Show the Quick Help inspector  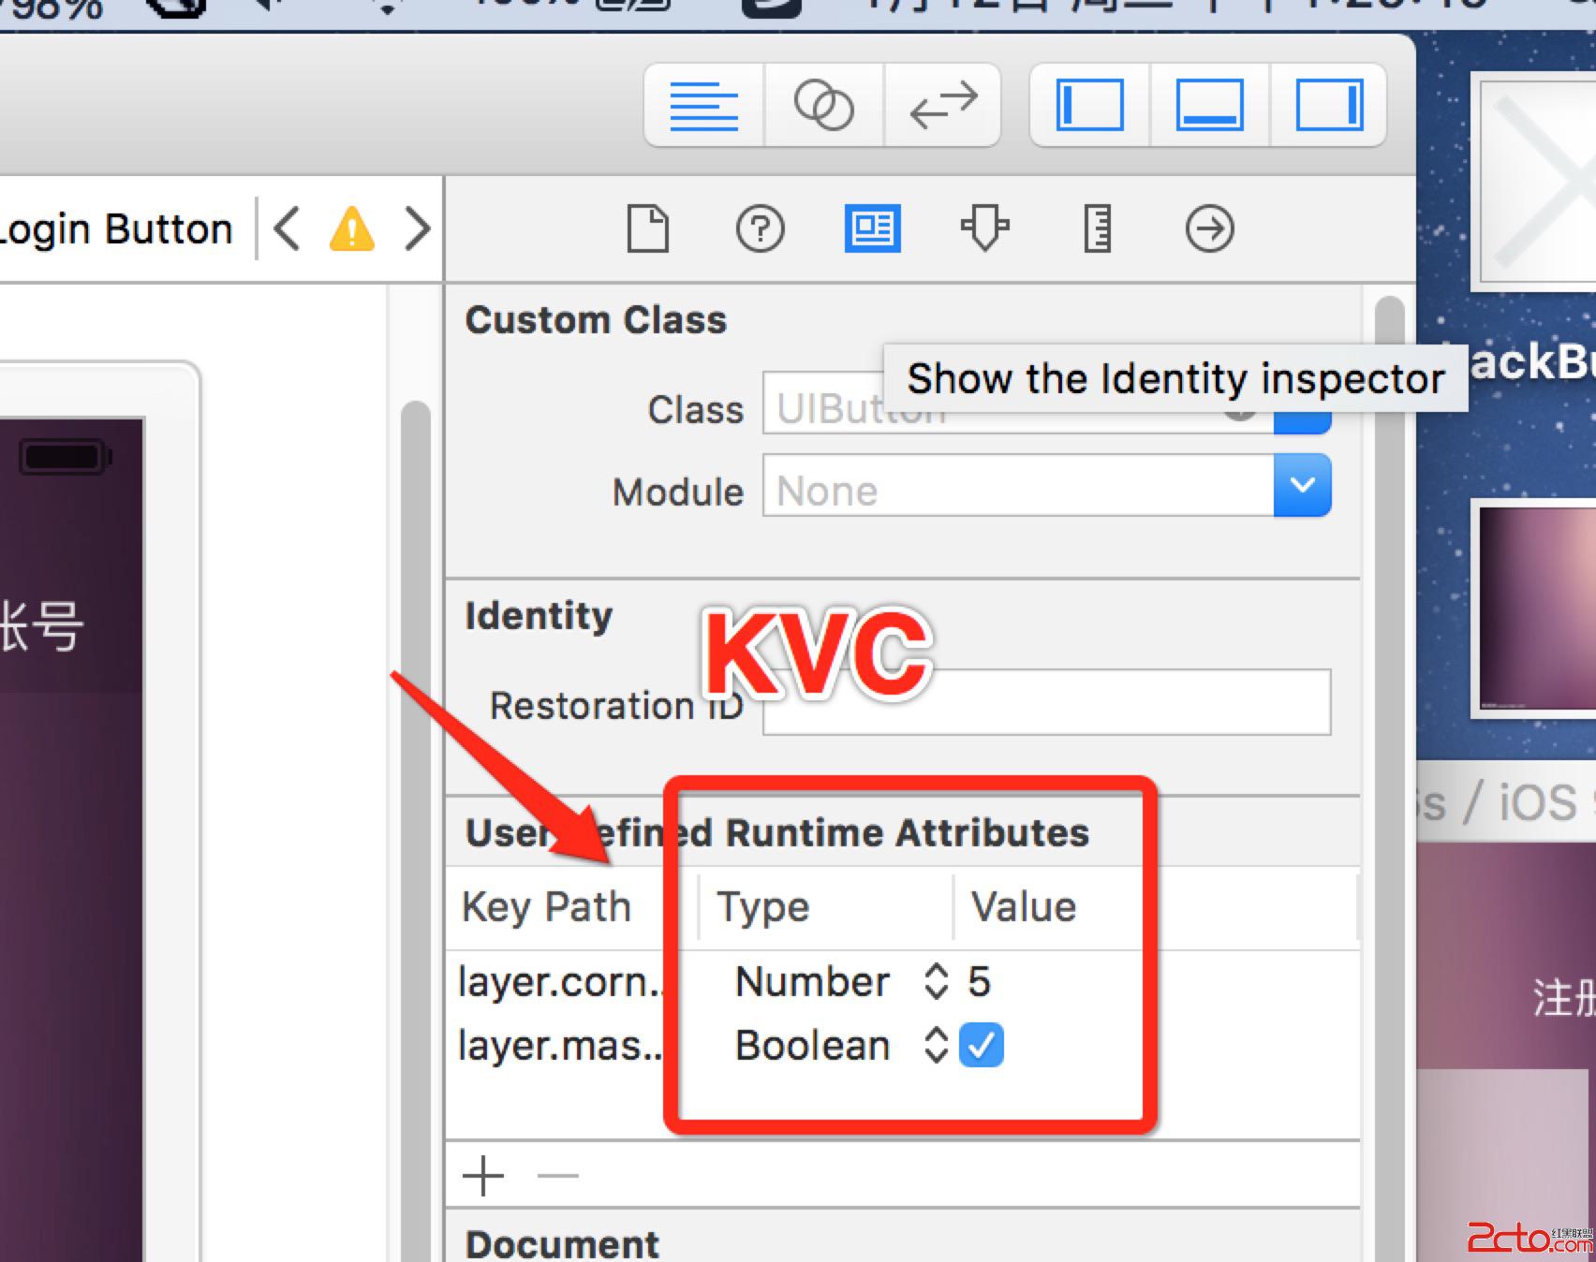[760, 229]
